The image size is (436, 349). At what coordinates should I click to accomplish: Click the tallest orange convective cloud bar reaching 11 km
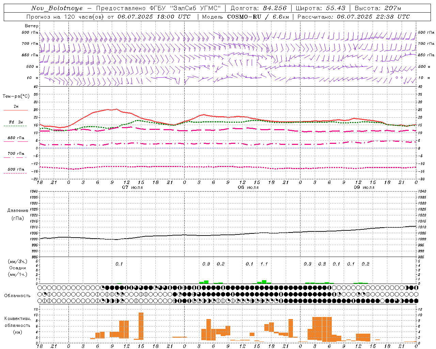click(141, 326)
